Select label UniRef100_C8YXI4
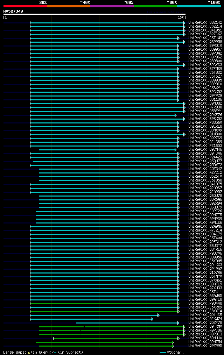 (x=205, y=311)
